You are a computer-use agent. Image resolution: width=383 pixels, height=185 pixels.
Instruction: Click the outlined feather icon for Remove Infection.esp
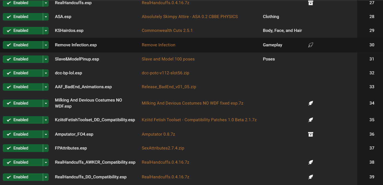[311, 45]
